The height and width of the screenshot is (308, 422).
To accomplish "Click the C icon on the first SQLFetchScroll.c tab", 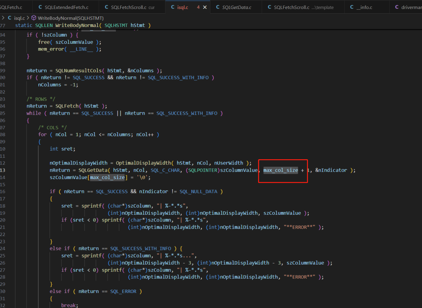I will (106, 6).
